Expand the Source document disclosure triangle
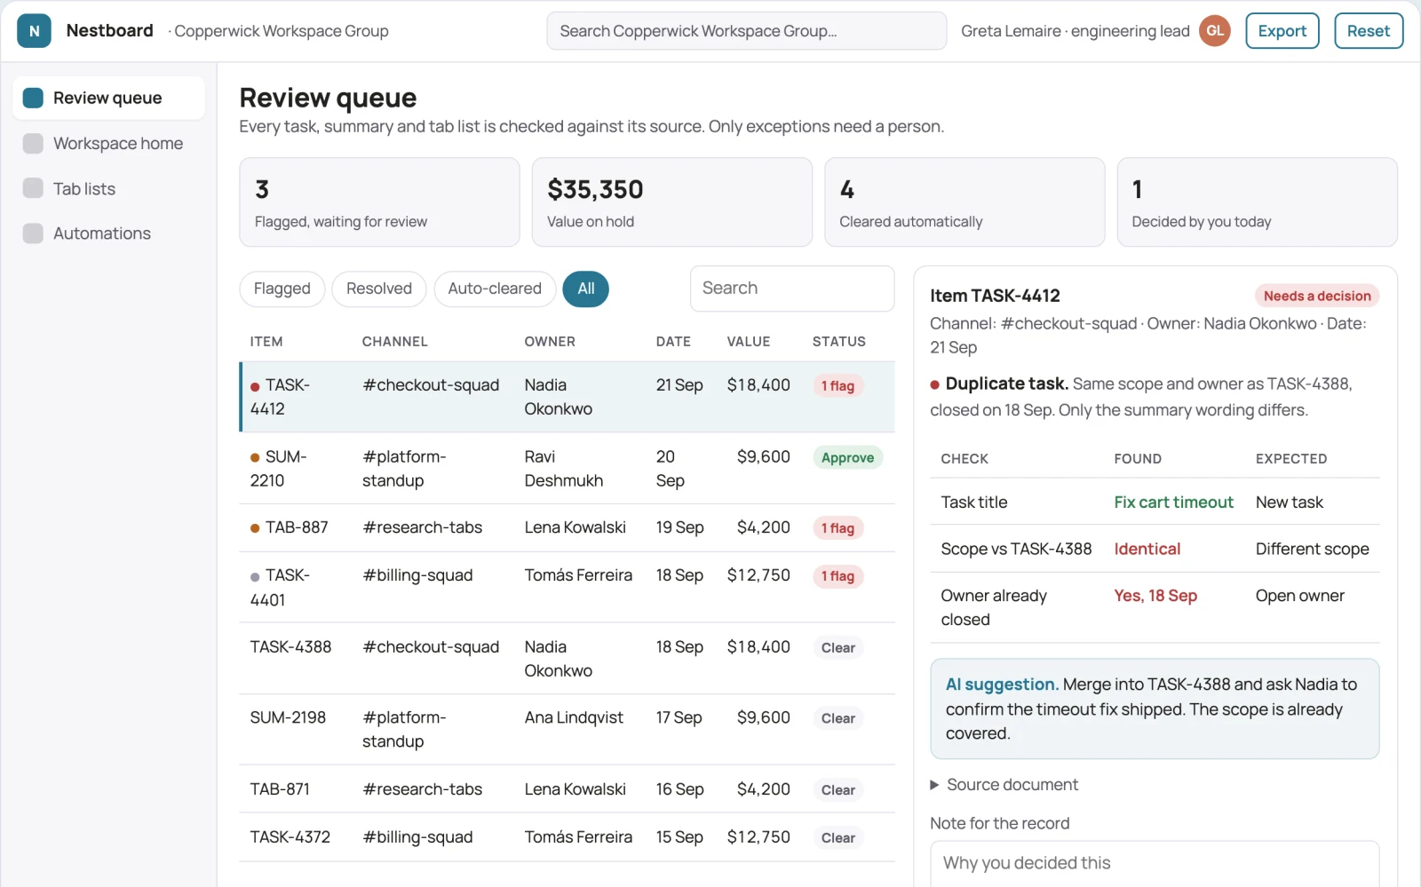This screenshot has width=1421, height=887. [x=934, y=785]
